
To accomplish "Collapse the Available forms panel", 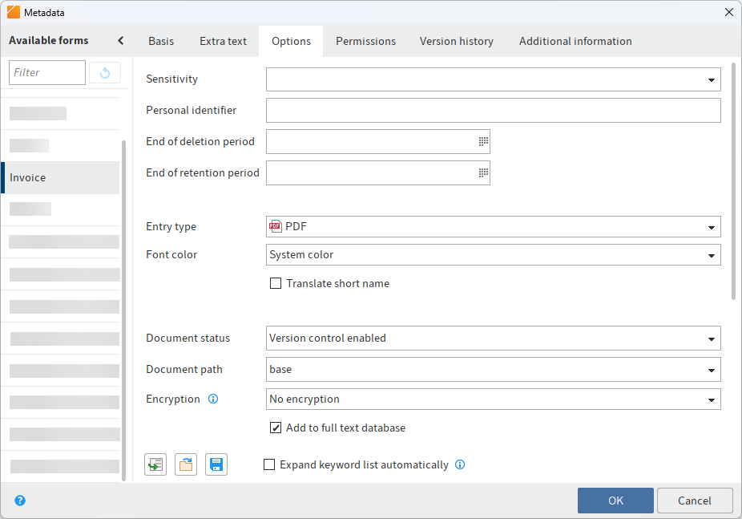I will click(119, 40).
